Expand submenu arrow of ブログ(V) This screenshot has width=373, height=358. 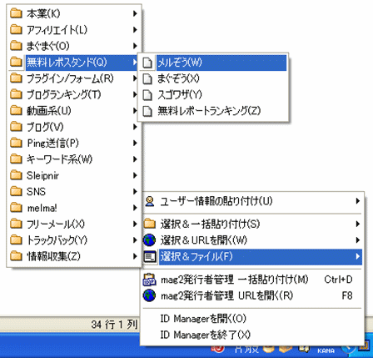pos(135,127)
